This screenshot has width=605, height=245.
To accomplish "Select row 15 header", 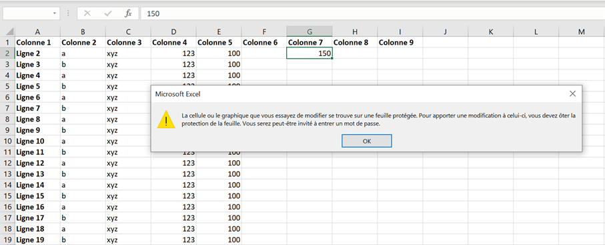I will [8, 196].
